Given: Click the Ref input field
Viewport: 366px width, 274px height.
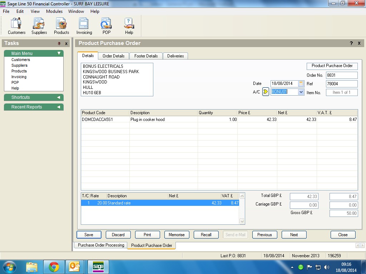Looking at the screenshot, I should [341, 84].
